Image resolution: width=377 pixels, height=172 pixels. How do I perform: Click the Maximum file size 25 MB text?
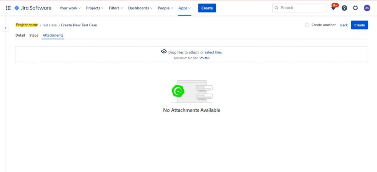point(191,58)
